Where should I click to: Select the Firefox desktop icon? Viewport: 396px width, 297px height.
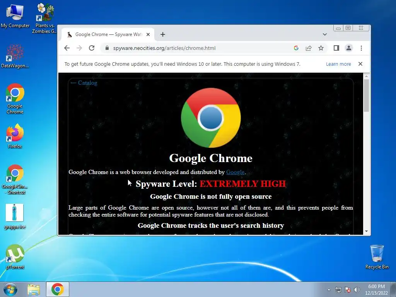[15, 136]
